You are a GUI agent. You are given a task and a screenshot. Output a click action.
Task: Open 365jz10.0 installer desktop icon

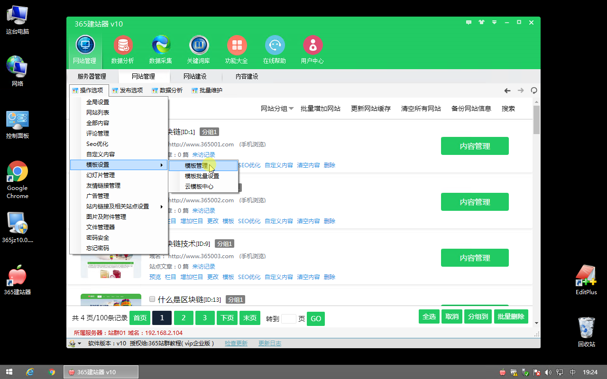(18, 227)
